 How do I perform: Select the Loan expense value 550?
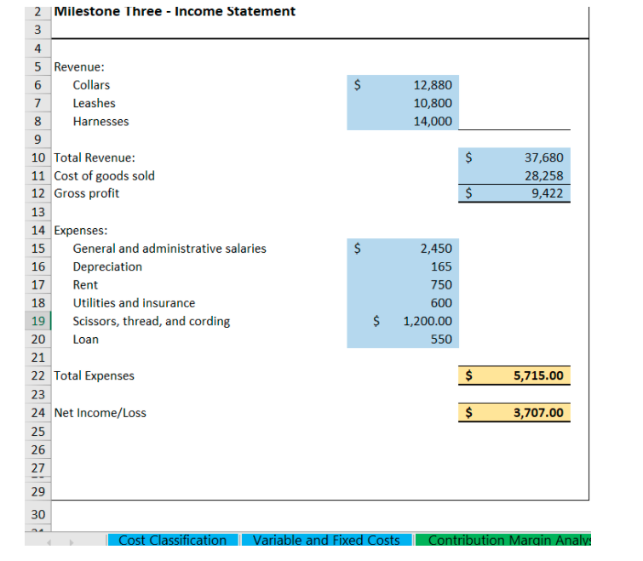coord(403,339)
